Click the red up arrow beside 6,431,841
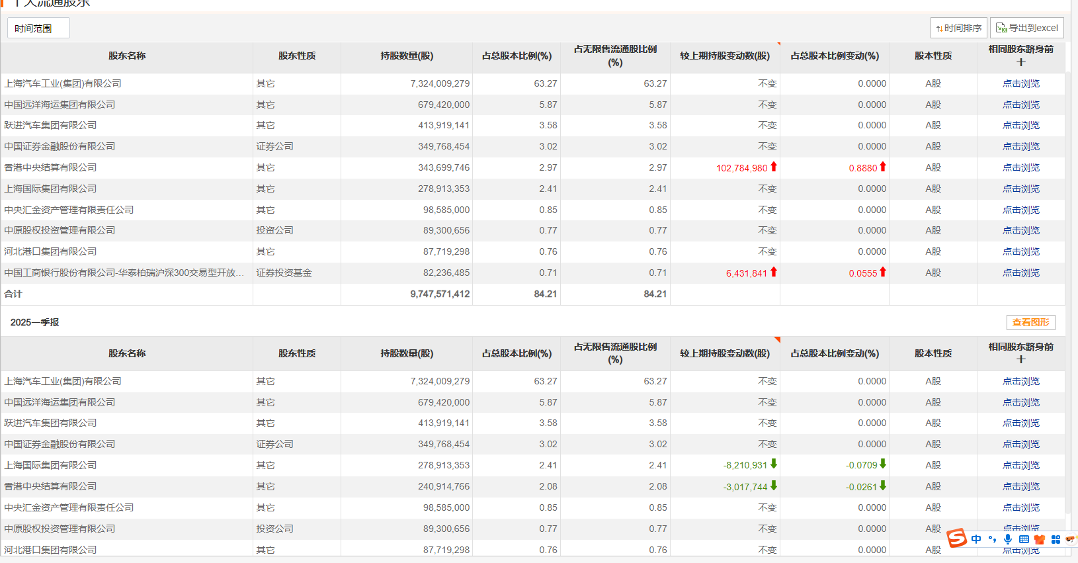Screen dimensions: 1078x563 pos(774,272)
